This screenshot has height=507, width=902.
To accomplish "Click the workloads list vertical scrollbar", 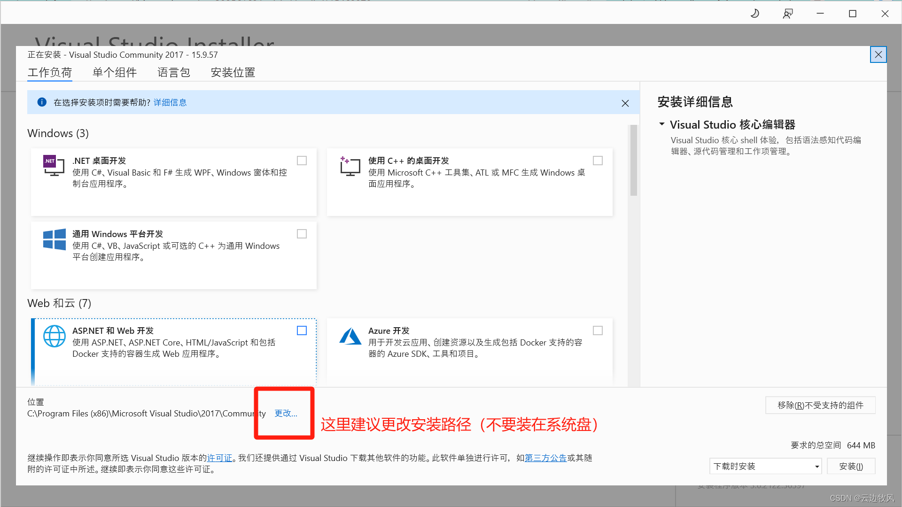I will coord(633,160).
